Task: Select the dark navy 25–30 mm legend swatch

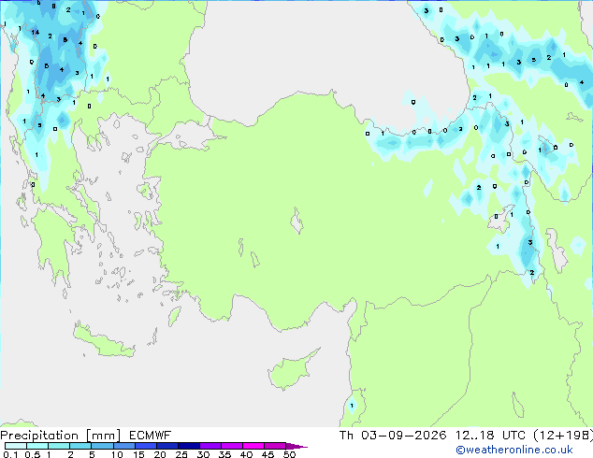Action: pyautogui.click(x=189, y=446)
